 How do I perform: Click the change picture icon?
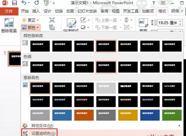click(52, 28)
